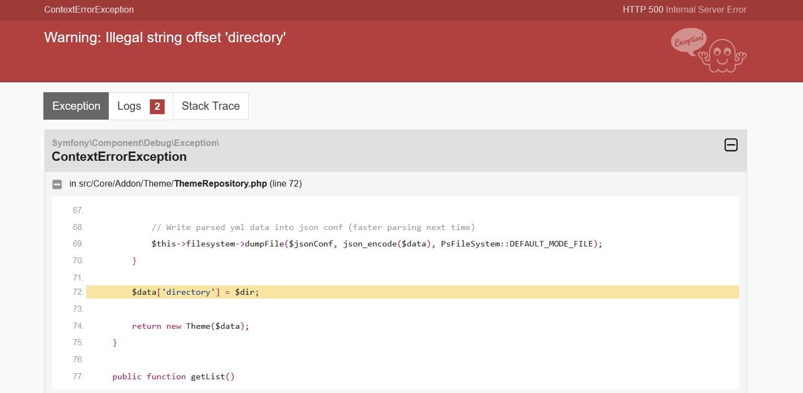The width and height of the screenshot is (803, 393).
Task: Switch to the Exception tab
Action: [76, 106]
